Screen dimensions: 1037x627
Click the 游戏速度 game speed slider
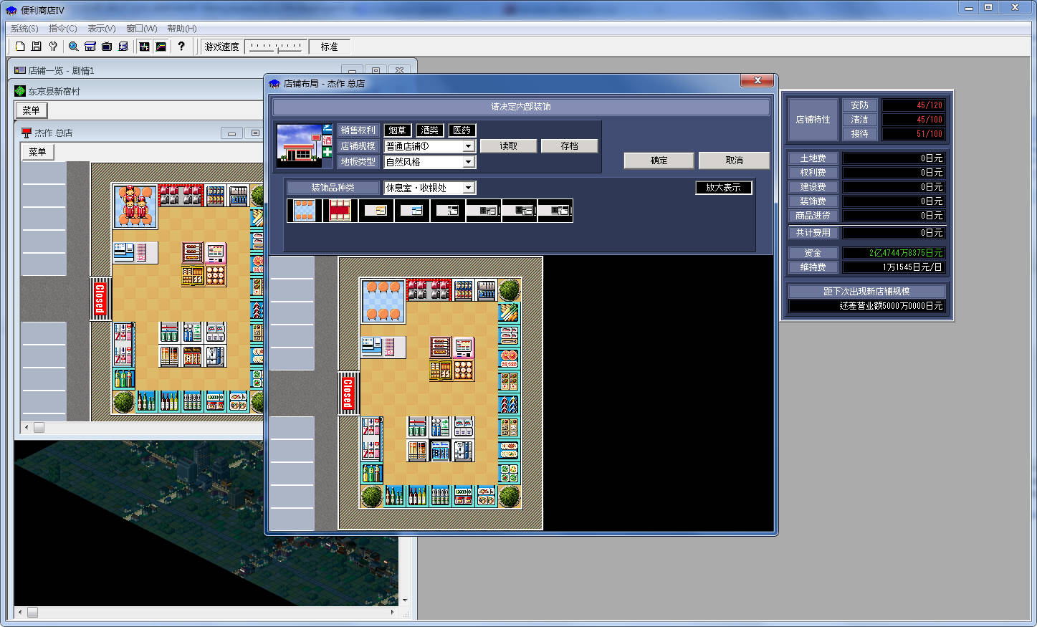click(x=276, y=47)
